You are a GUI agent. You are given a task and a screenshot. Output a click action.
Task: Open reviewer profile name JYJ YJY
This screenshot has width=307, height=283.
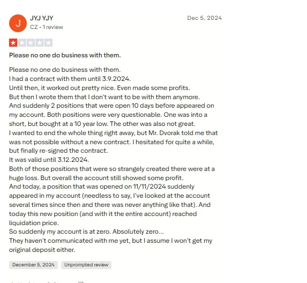click(41, 18)
